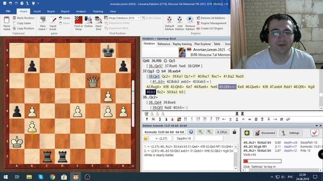This screenshot has width=323, height=181.
Task: Open the Mega Database 2019 dropdown
Action: [139, 18]
